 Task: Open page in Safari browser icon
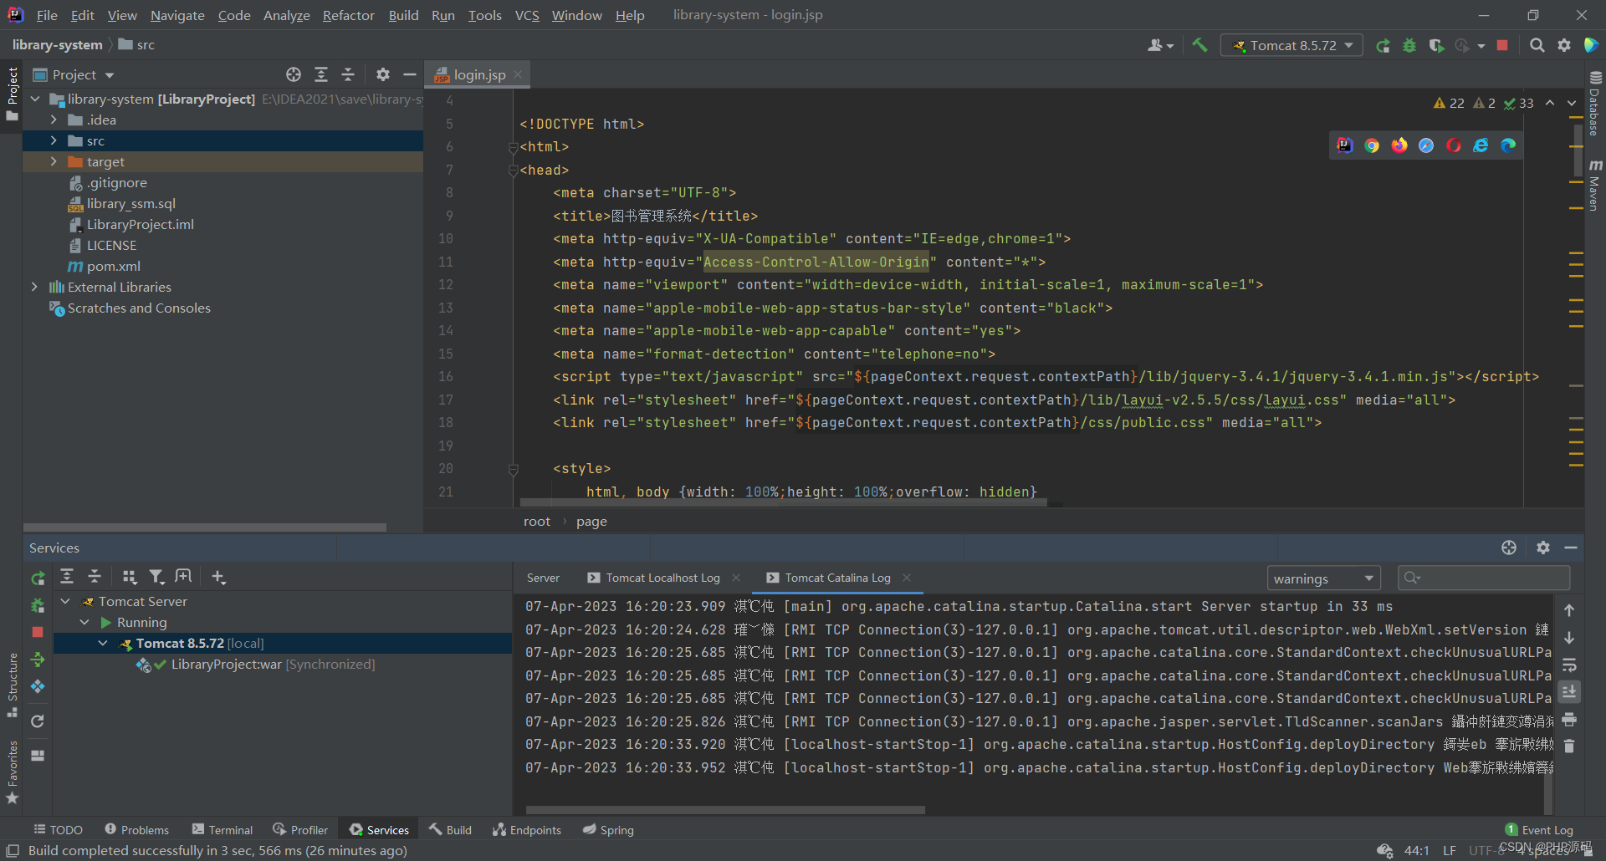(x=1426, y=145)
